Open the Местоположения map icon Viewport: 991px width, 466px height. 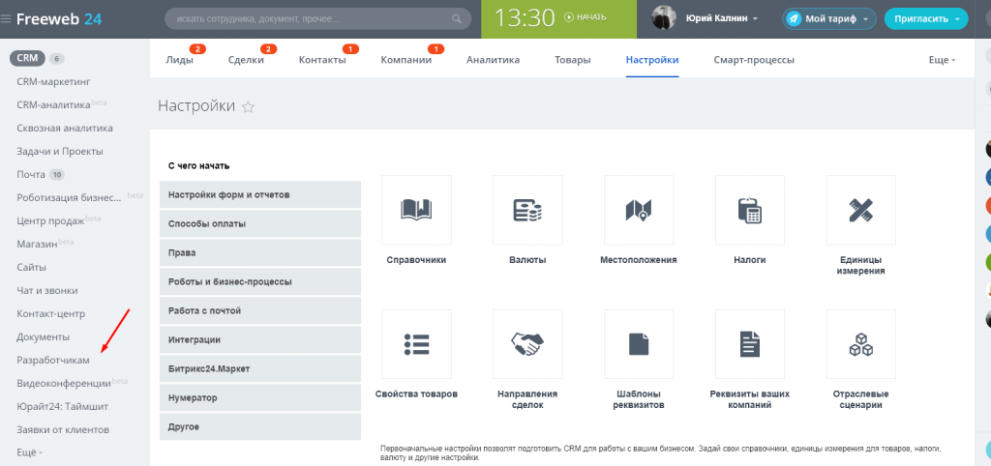639,210
